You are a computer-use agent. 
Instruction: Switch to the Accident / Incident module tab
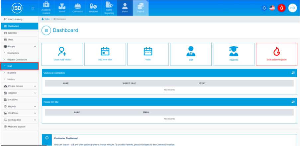point(46,8)
